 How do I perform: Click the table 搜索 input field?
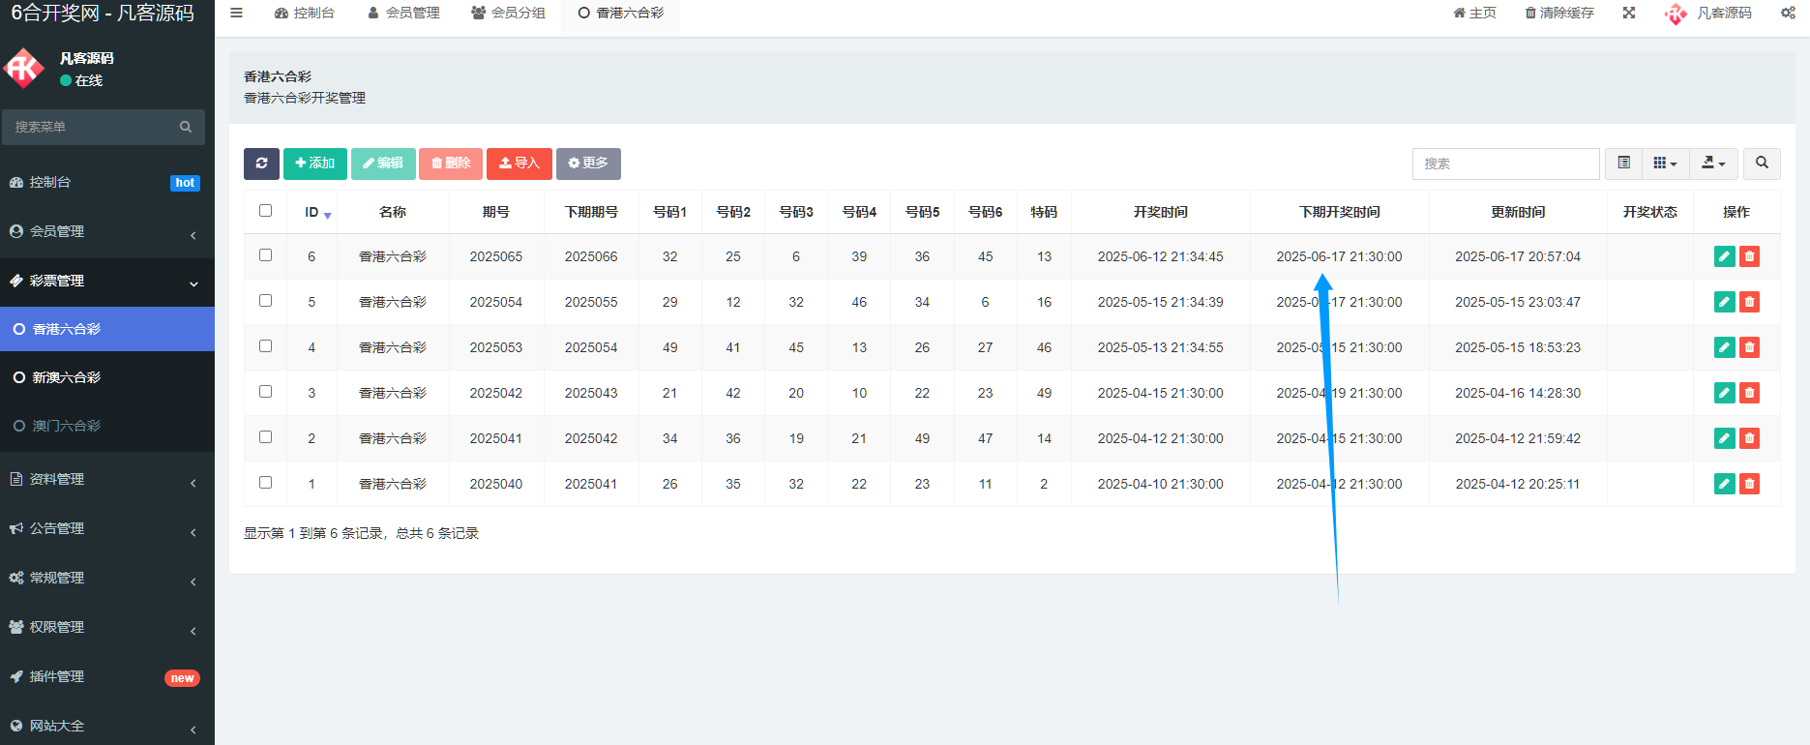[x=1505, y=164]
